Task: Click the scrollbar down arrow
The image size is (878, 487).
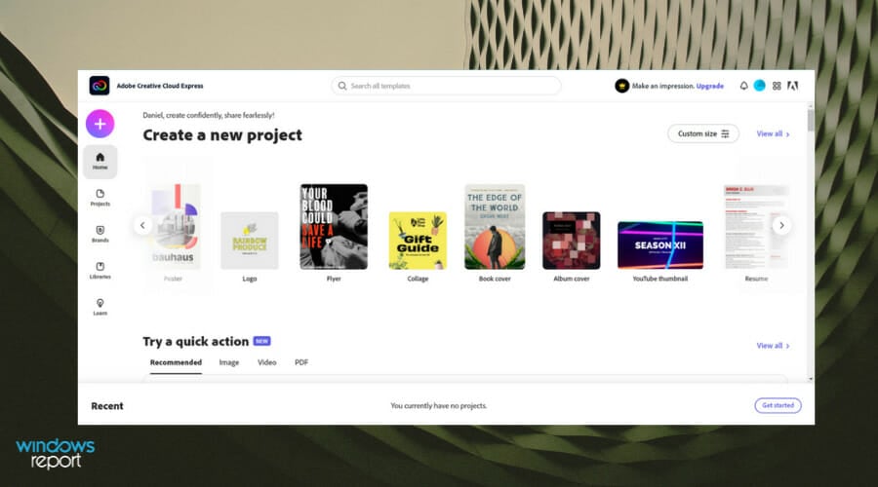Action: pos(811,379)
